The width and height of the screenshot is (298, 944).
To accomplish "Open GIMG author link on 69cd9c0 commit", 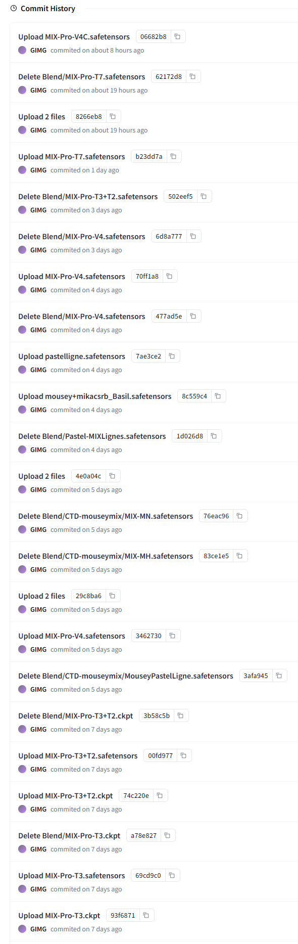I will 38,889.
